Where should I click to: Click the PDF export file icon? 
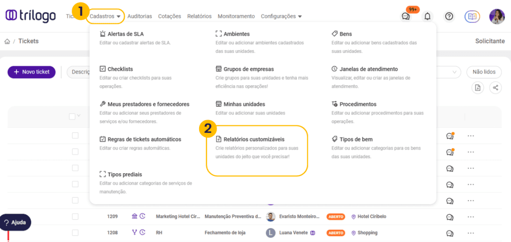478,88
